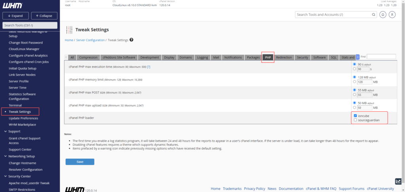The image size is (405, 192).
Task: Click the Home breadcrumb link
Action: pos(69,40)
